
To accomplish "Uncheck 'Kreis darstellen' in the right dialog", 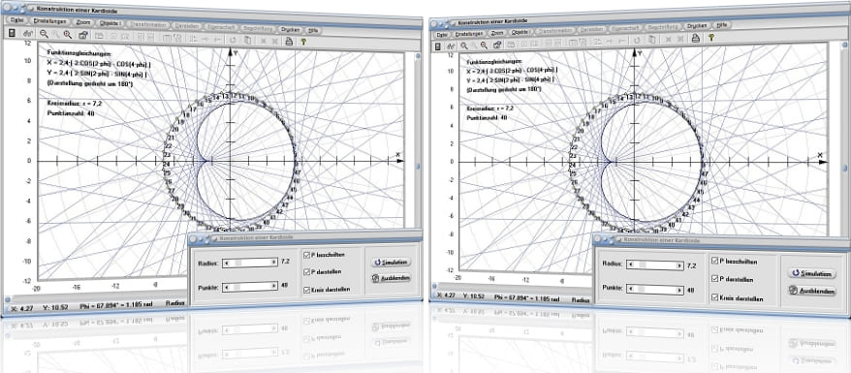I will coord(713,297).
